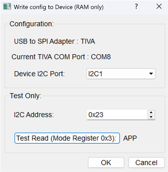The width and height of the screenshot is (168, 172).
Task: Click the APP test read result text
Action: 130,138
